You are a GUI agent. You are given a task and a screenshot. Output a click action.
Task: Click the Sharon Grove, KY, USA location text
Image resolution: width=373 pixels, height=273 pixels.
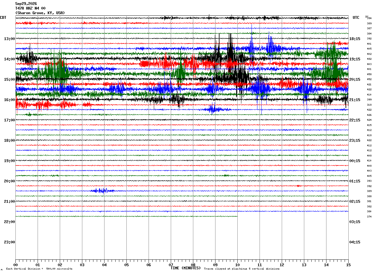point(40,13)
